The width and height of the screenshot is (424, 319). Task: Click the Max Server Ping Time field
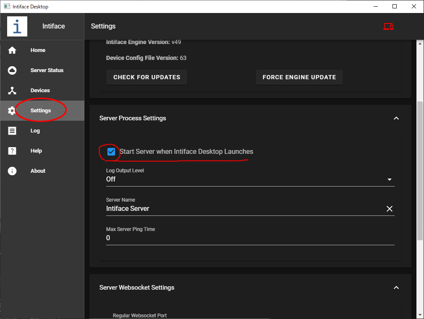[x=250, y=238]
